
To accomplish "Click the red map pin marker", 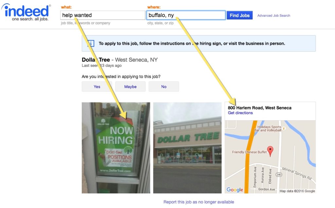I will click(x=270, y=151).
